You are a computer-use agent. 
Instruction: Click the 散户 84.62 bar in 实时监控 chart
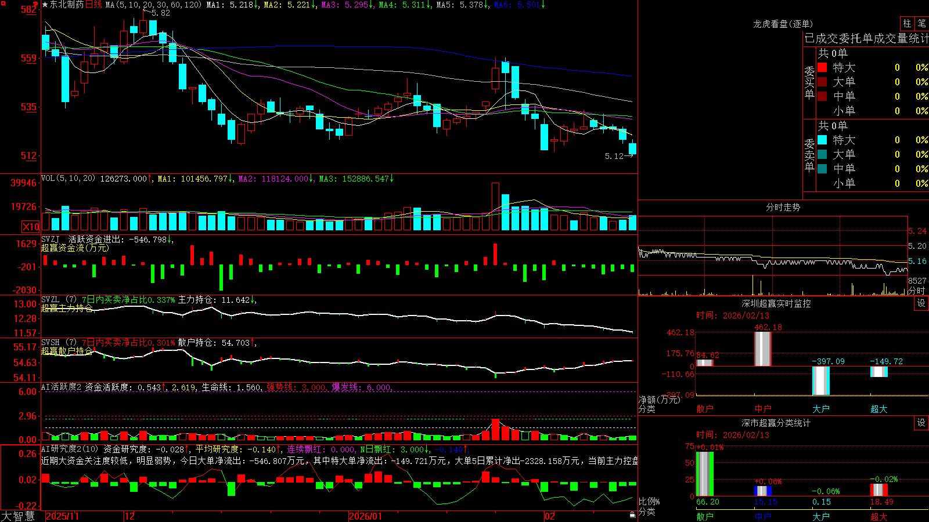705,362
